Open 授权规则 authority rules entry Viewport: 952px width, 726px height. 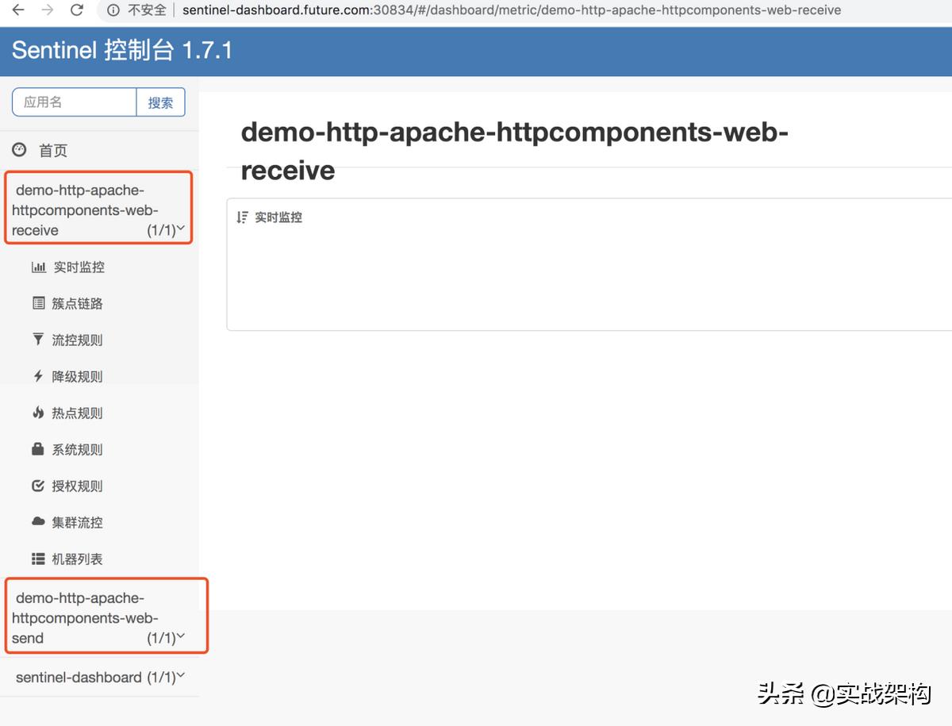coord(75,486)
